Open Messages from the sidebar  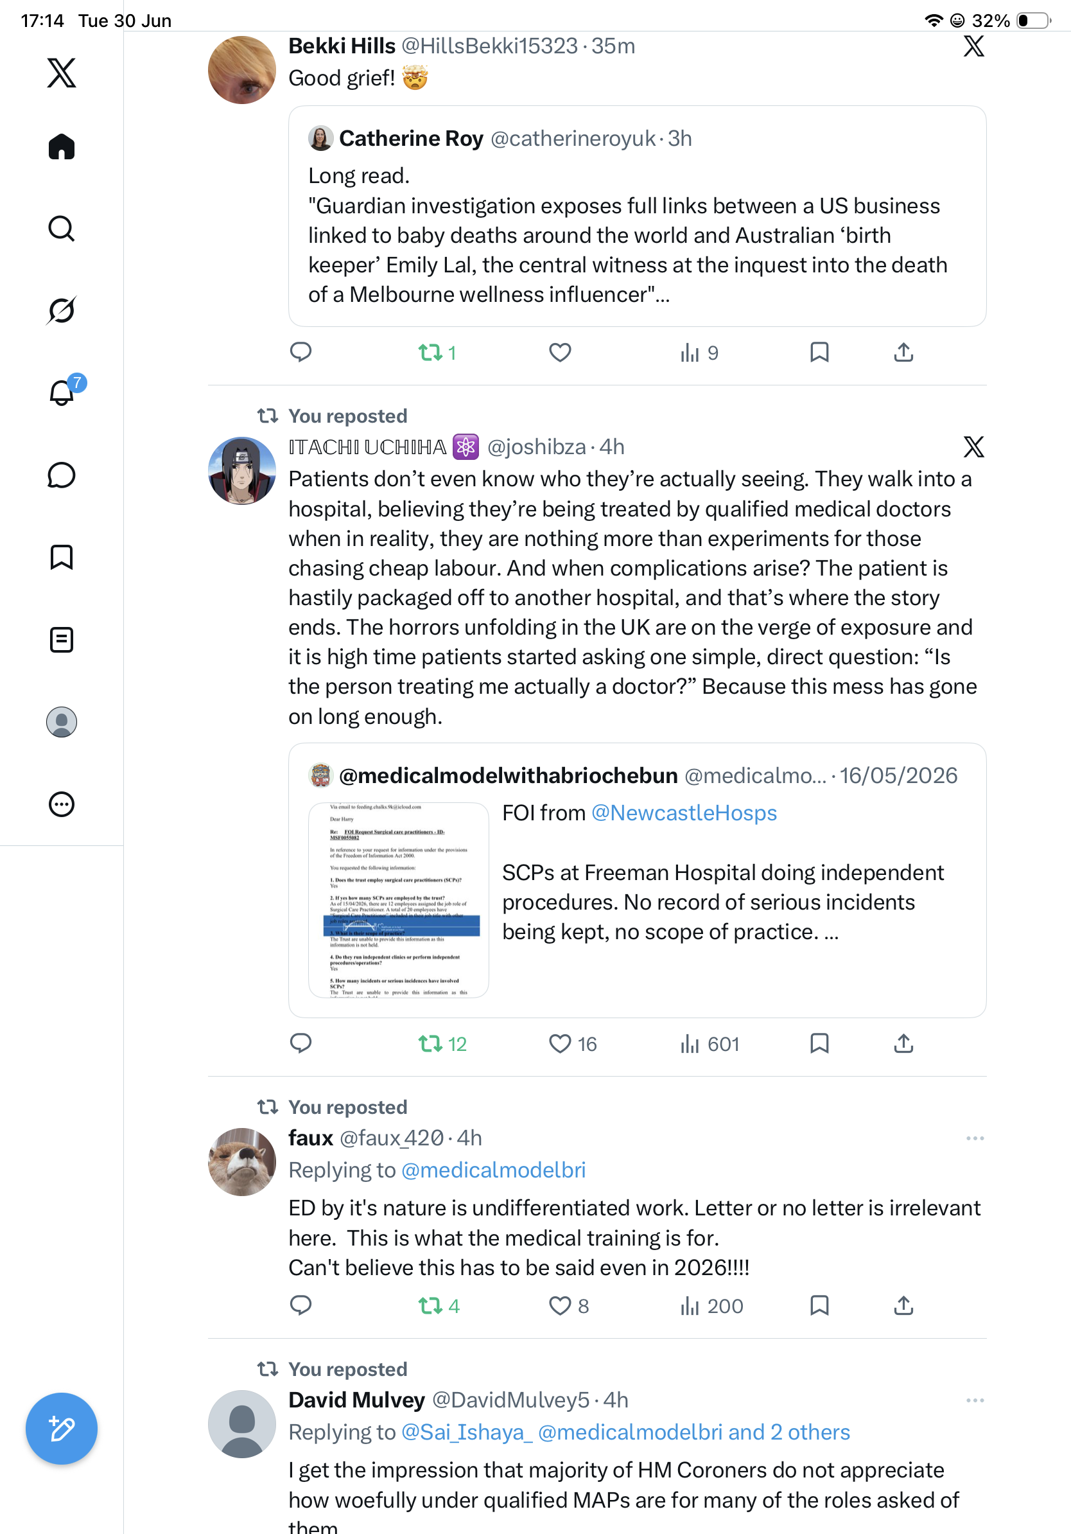pos(62,475)
